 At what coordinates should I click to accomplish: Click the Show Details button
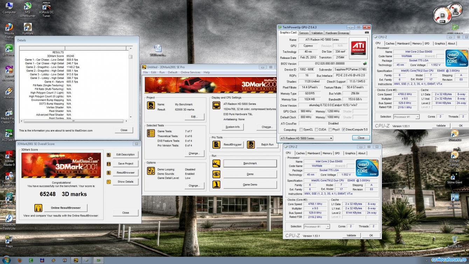click(x=125, y=182)
